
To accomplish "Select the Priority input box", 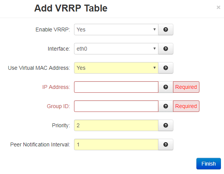I will tap(116, 125).
